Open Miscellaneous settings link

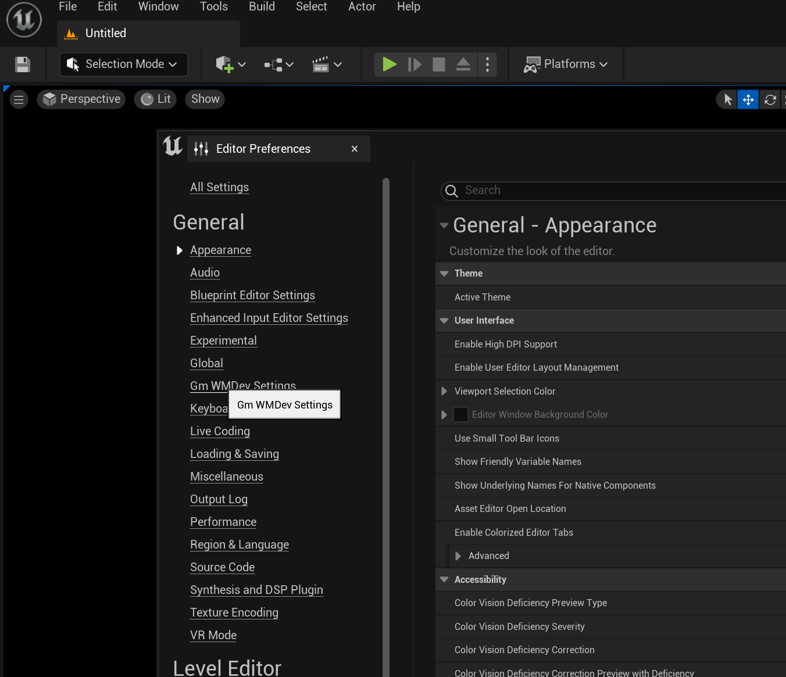[227, 477]
